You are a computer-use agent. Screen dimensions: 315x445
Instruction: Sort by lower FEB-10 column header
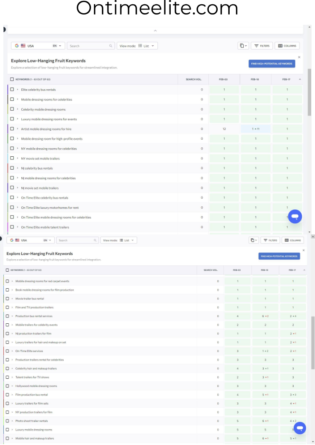[x=264, y=270]
